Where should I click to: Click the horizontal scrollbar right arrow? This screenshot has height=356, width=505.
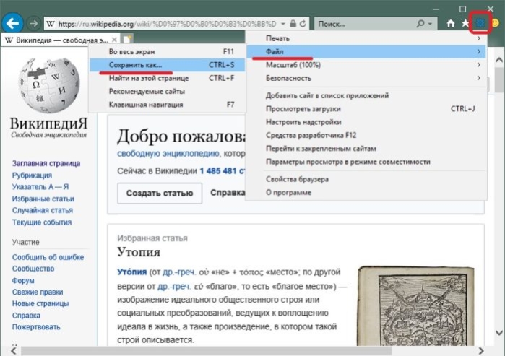pos(481,350)
